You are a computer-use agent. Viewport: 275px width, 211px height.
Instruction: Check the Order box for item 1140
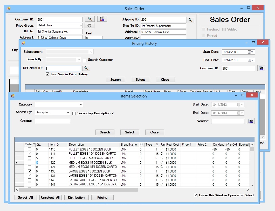point(30,180)
